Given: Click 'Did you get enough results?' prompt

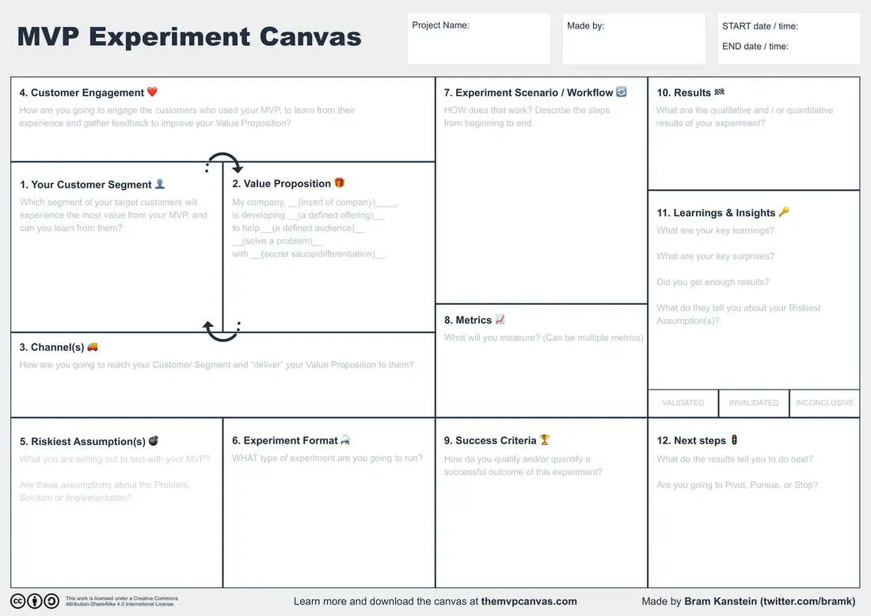Looking at the screenshot, I should (x=713, y=282).
